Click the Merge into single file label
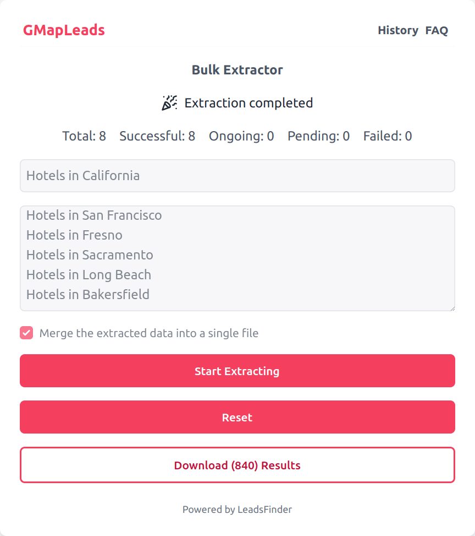Viewport: 475px width, 536px height. tap(149, 333)
